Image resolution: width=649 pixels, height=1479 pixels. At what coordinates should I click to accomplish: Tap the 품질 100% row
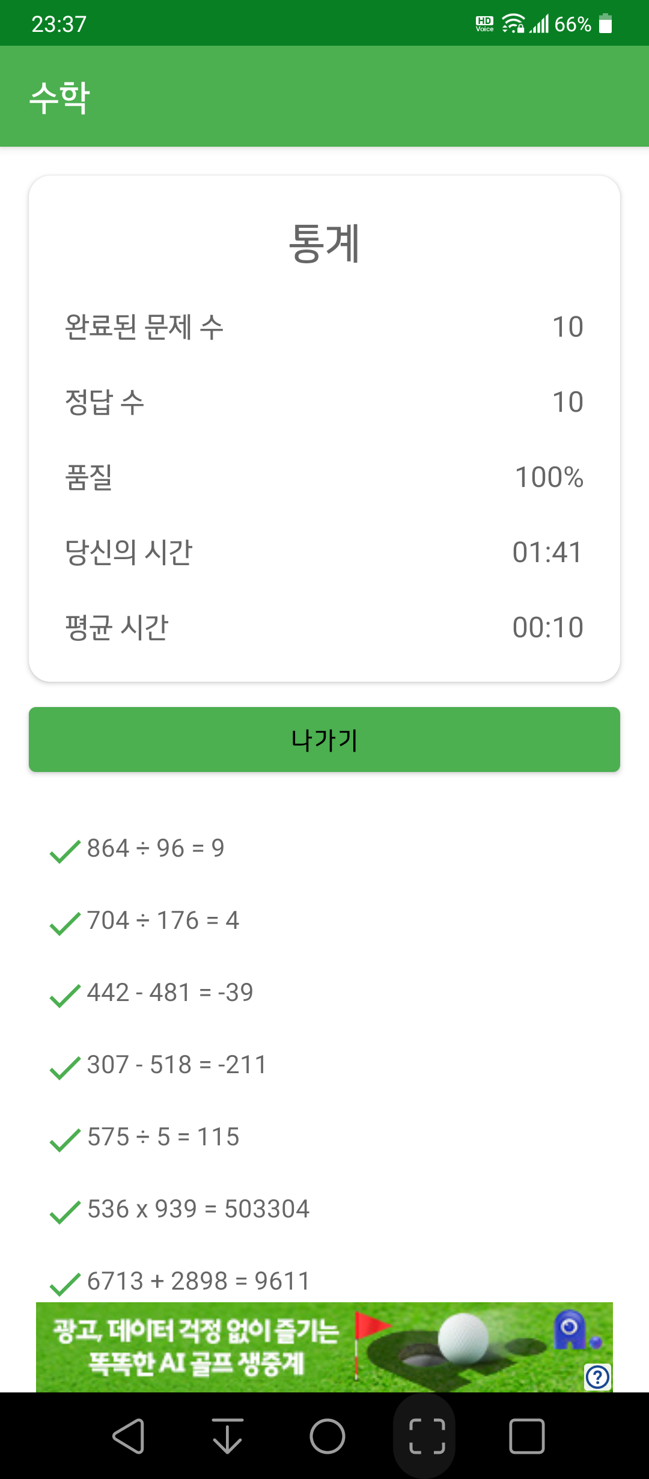tap(324, 477)
